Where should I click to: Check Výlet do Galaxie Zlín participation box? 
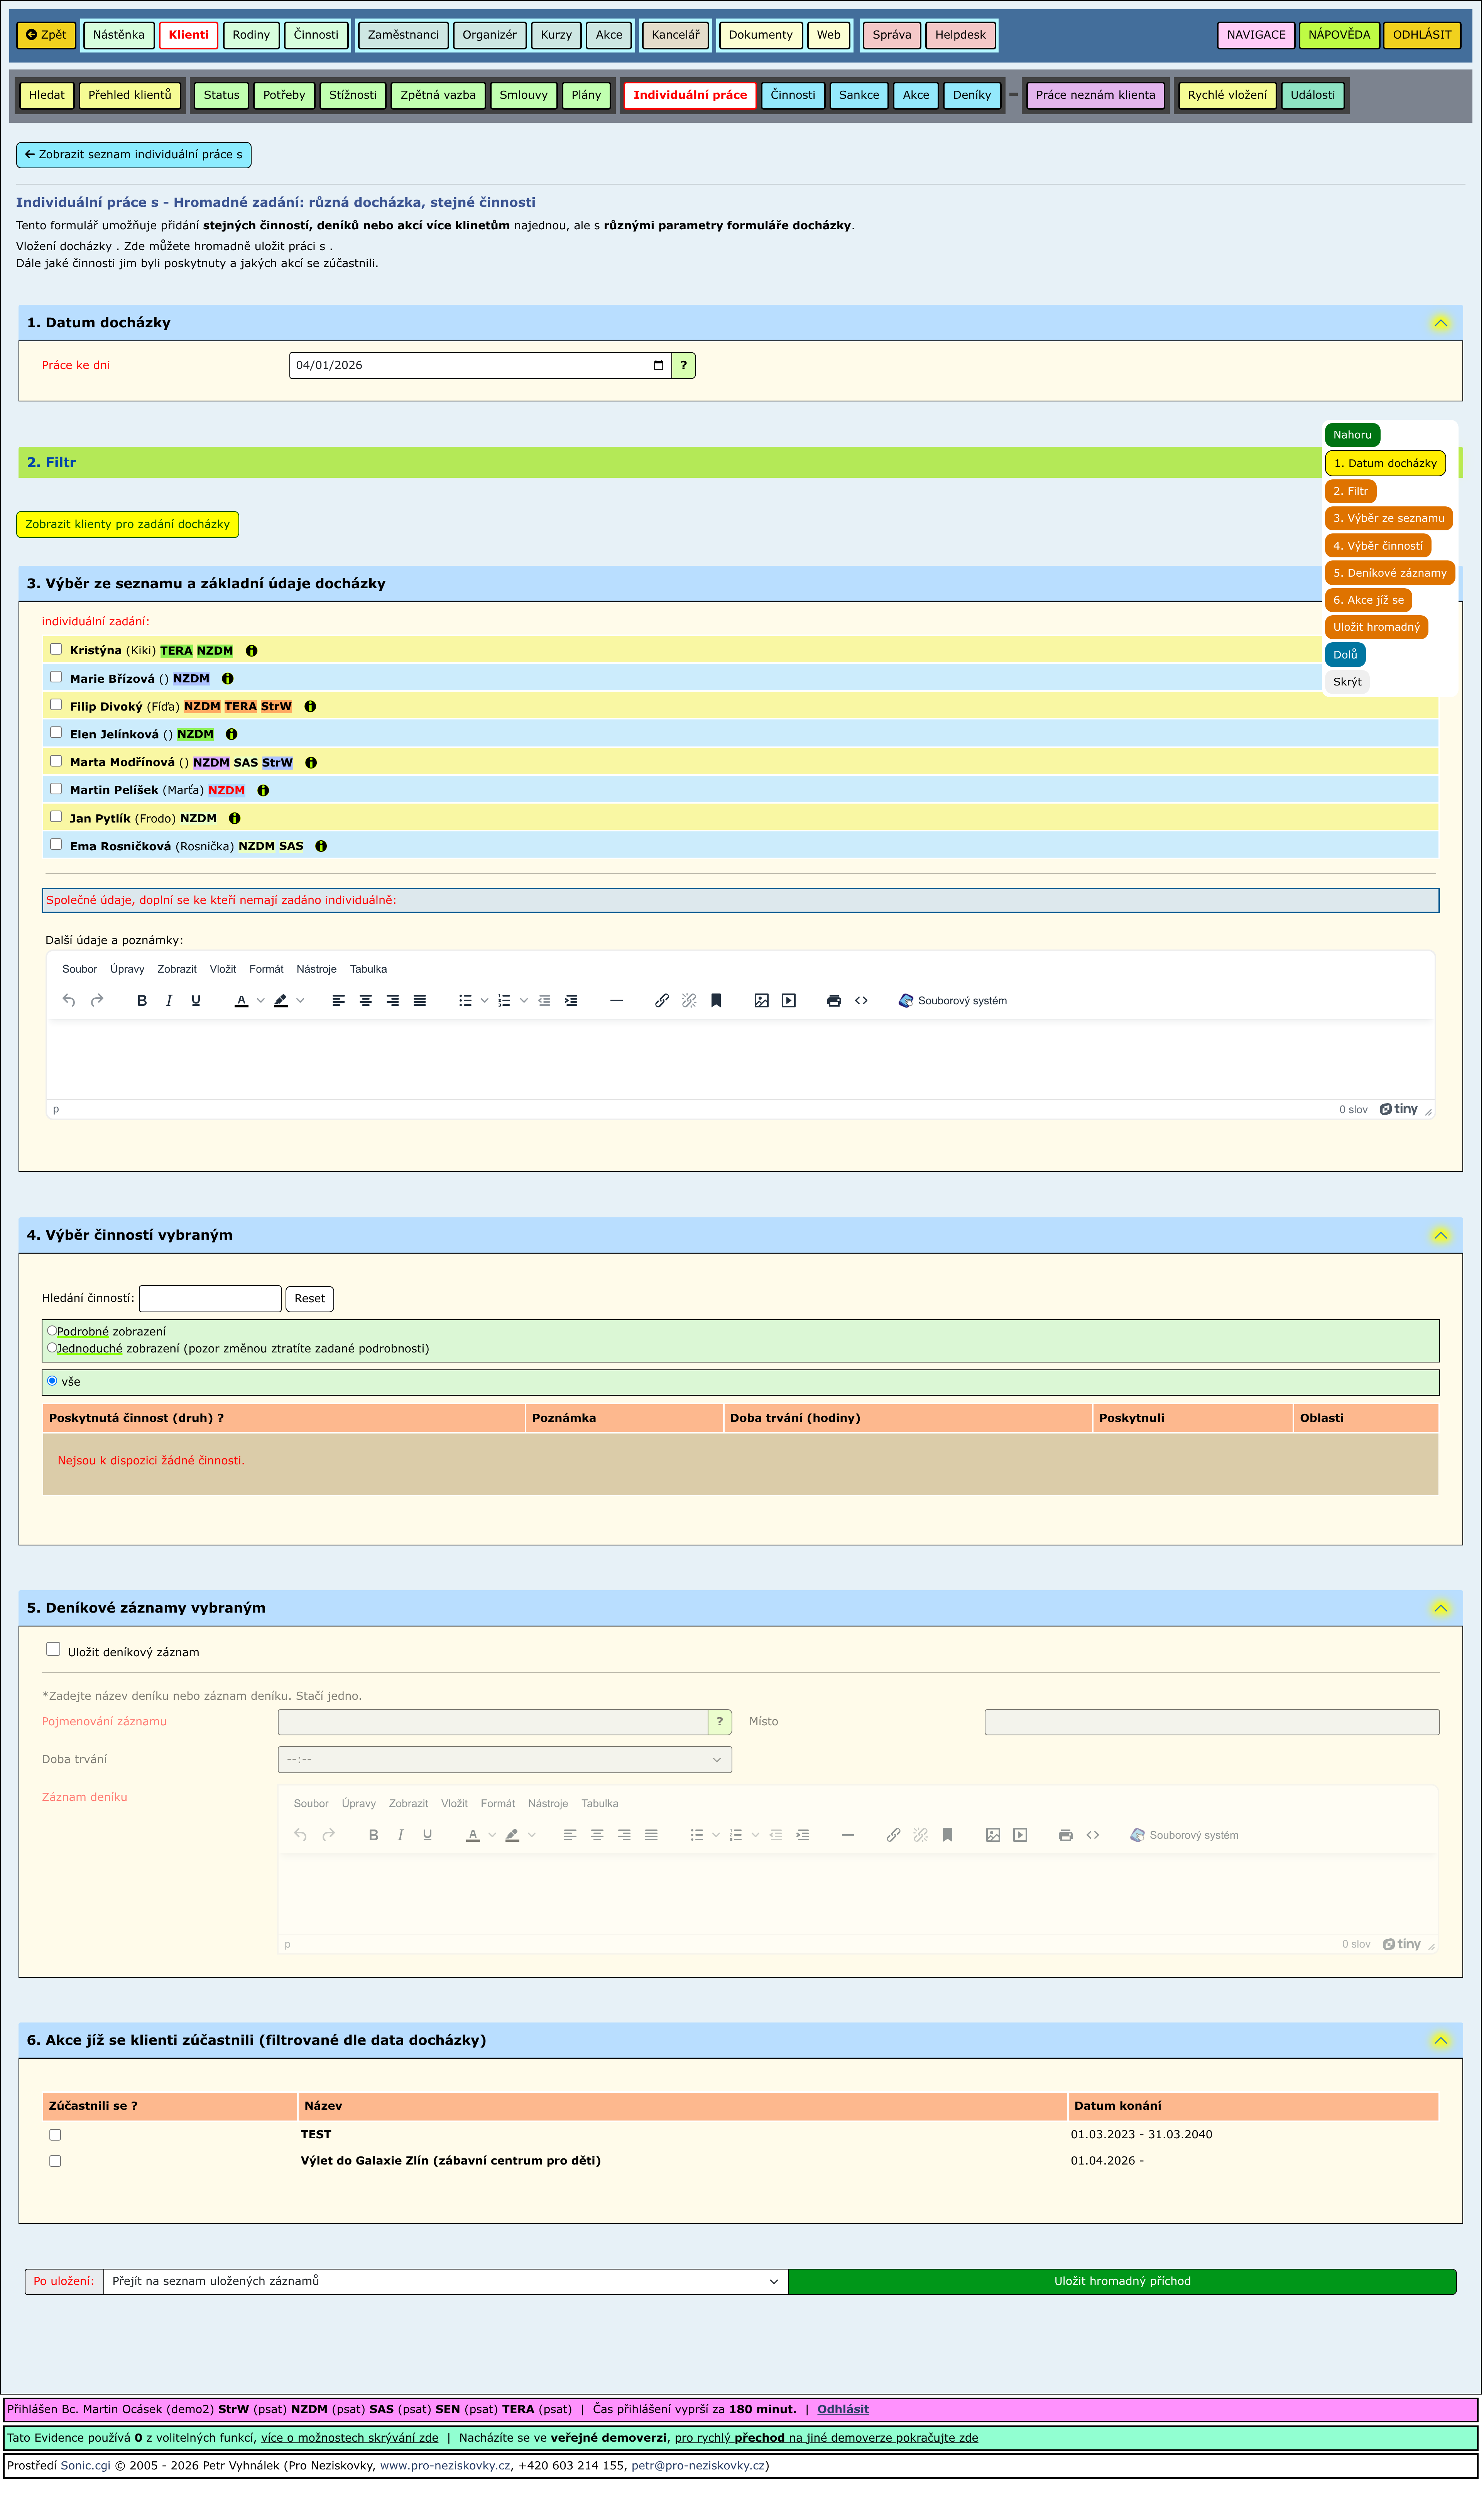click(x=55, y=2161)
